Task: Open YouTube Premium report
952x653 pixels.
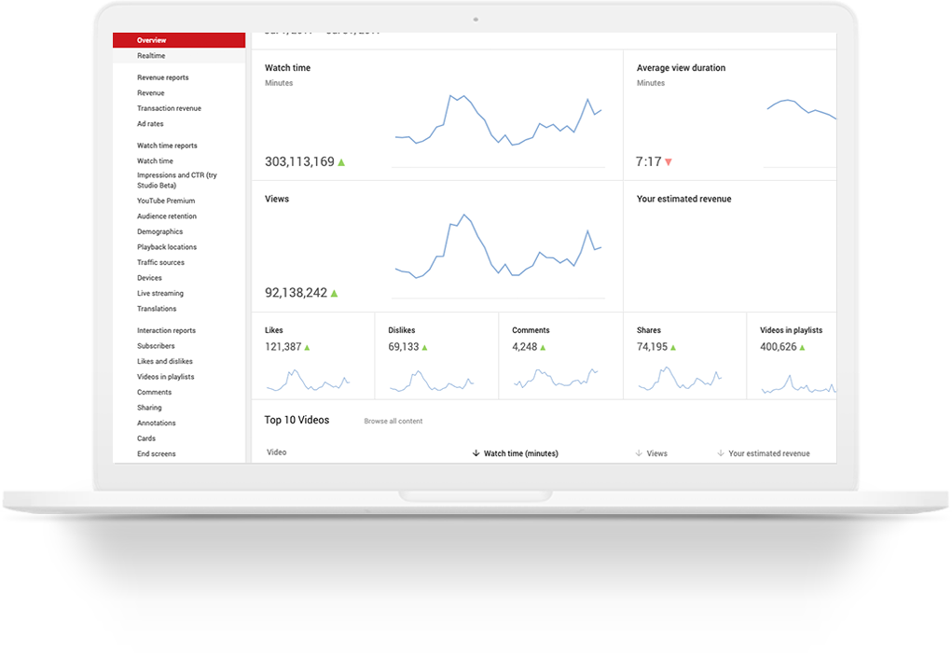Action: click(166, 201)
